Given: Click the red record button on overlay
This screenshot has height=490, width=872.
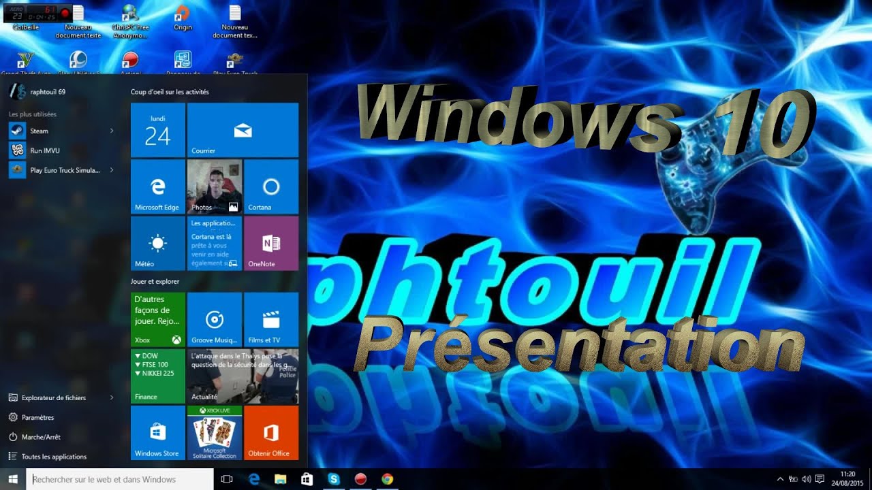Looking at the screenshot, I should [x=65, y=12].
